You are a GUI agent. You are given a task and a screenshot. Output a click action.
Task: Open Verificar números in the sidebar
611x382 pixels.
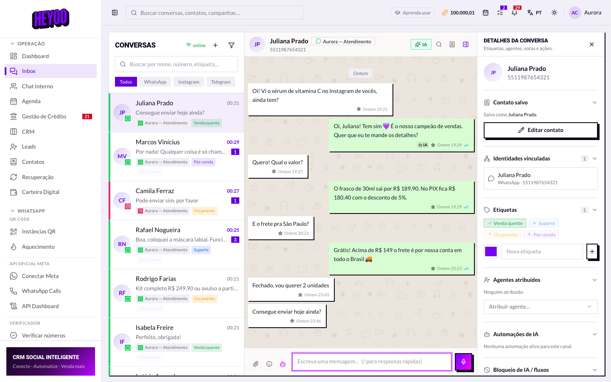(x=50, y=335)
